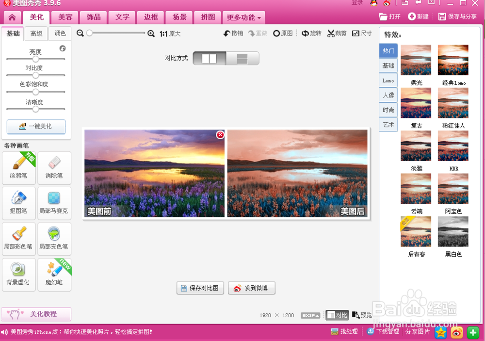The image size is (485, 341).
Task: Switch to the 边框 tab
Action: 151,17
